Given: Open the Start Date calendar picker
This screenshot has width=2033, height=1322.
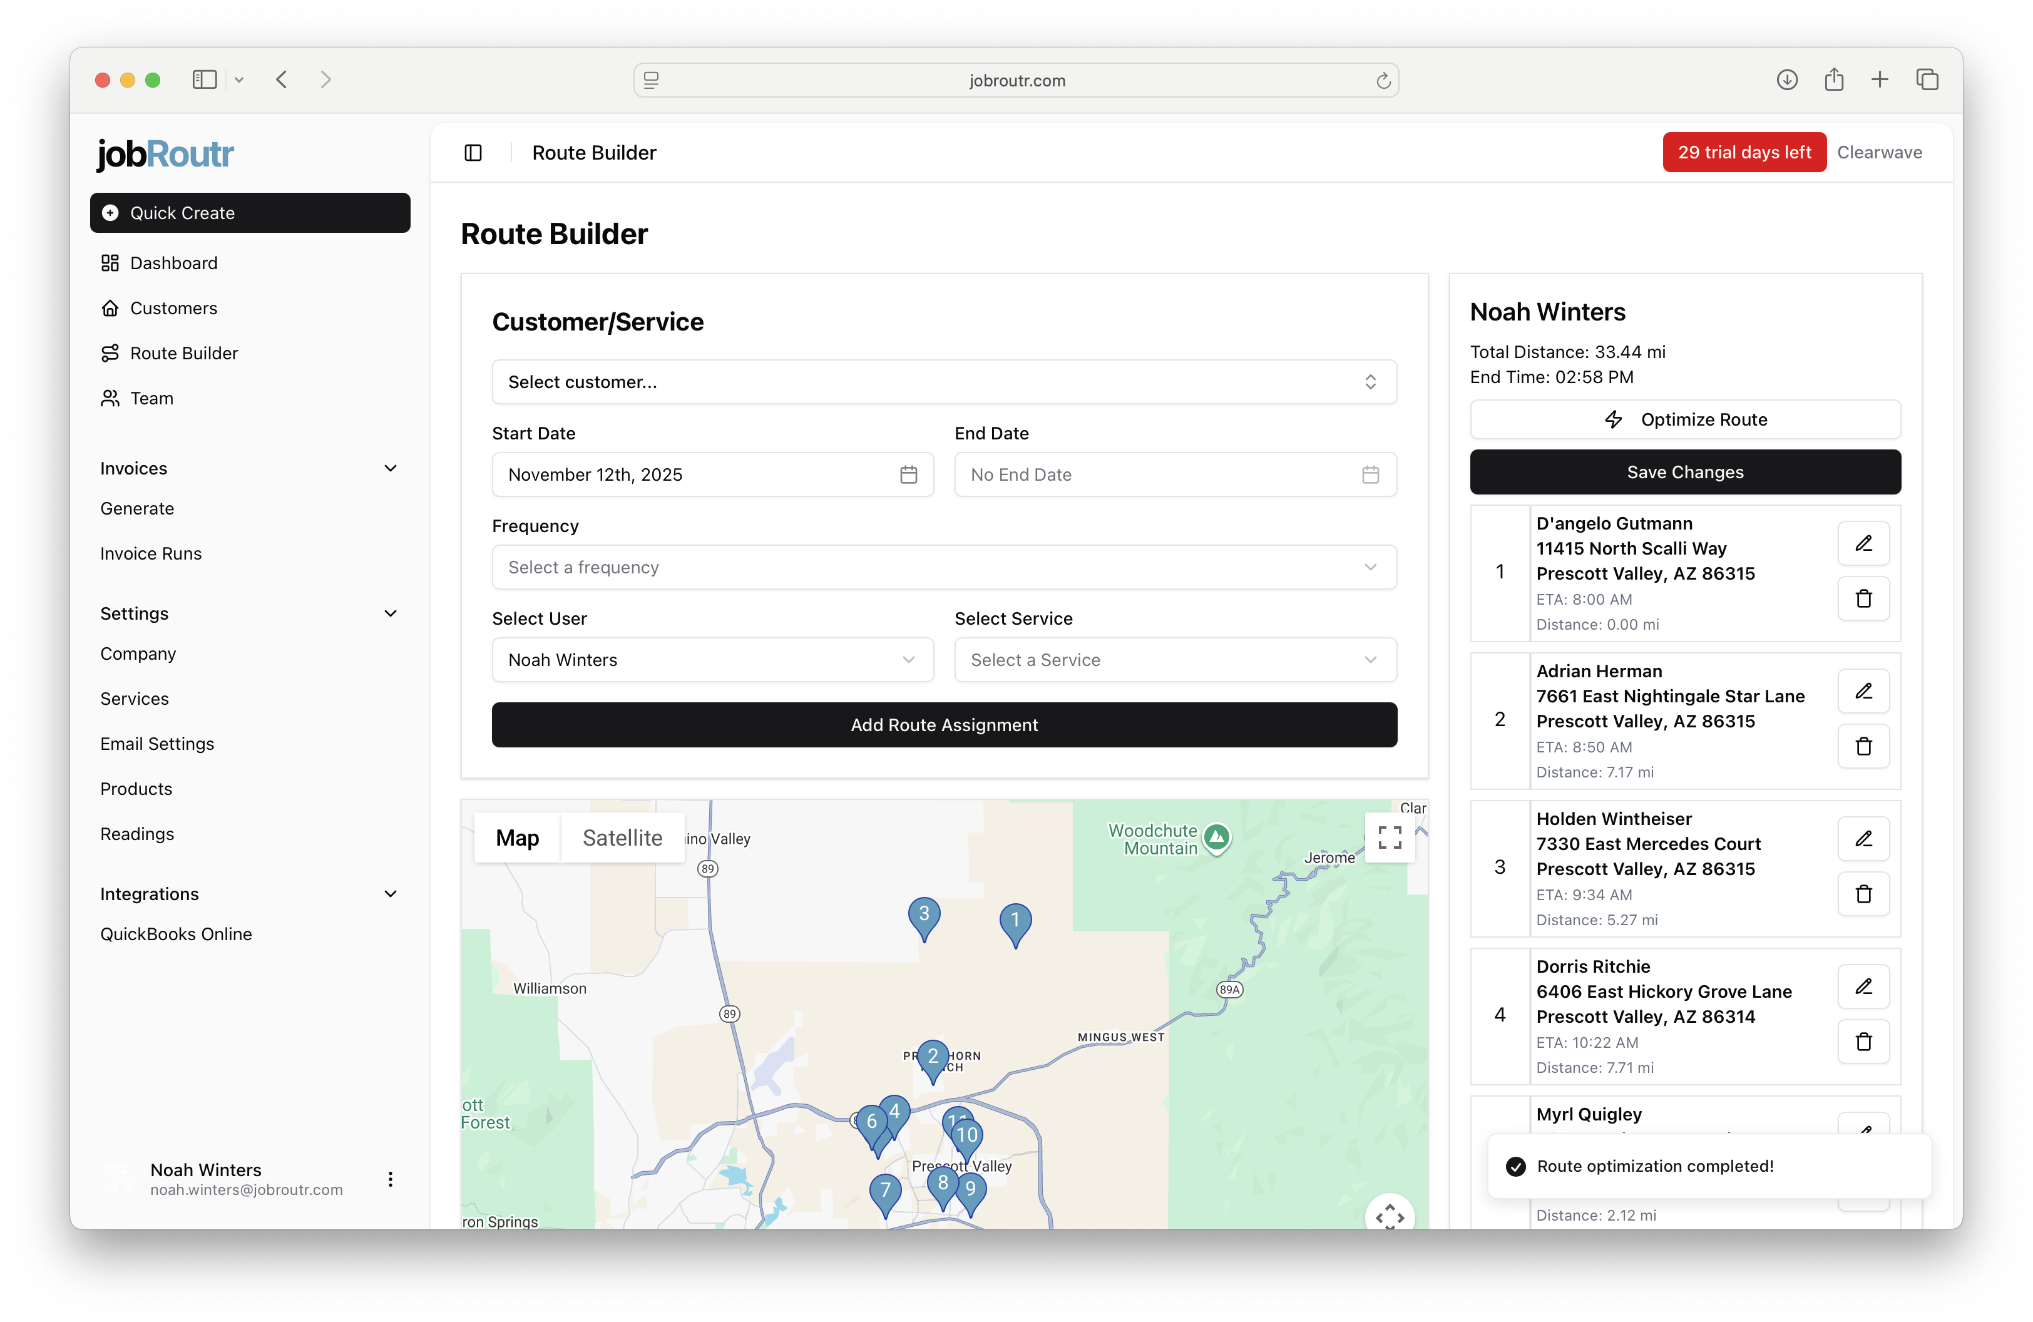Looking at the screenshot, I should (908, 475).
